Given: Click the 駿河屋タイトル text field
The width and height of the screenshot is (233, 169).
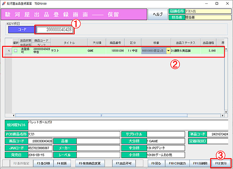Looking at the screenshot, I should point(127,125).
